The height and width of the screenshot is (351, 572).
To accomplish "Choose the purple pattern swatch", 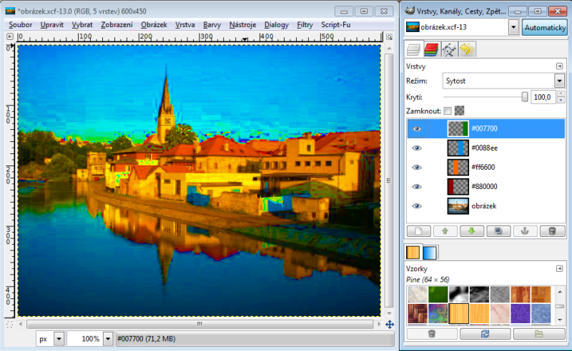I will coord(521,314).
